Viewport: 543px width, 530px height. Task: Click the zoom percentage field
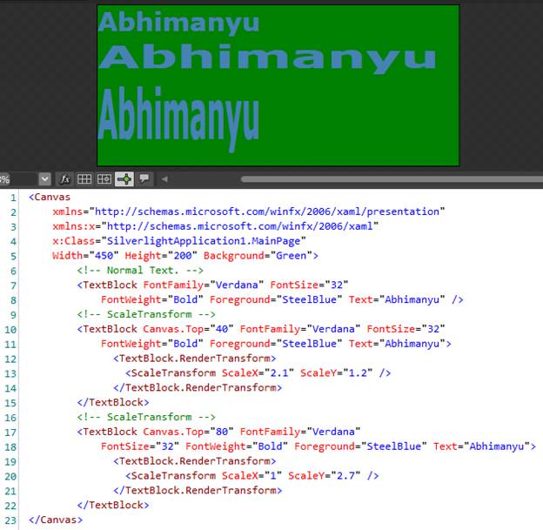[18, 179]
